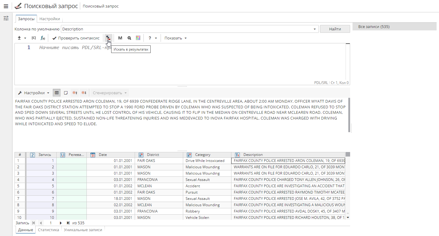Click the decimal type icon on Релева column
The height and width of the screenshot is (236, 439).
(63, 155)
